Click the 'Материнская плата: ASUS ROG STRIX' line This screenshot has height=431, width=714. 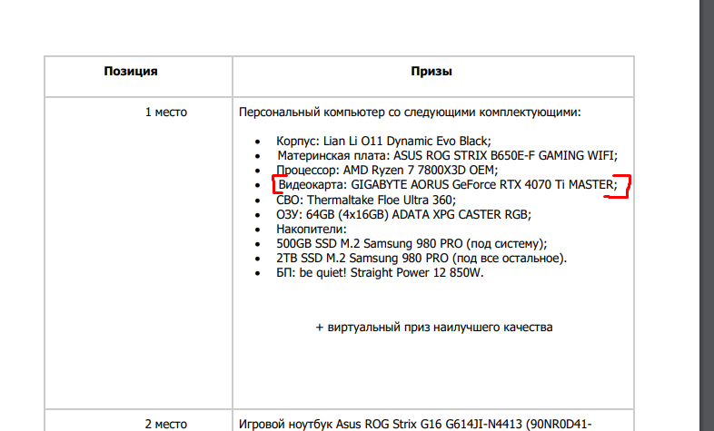point(448,156)
